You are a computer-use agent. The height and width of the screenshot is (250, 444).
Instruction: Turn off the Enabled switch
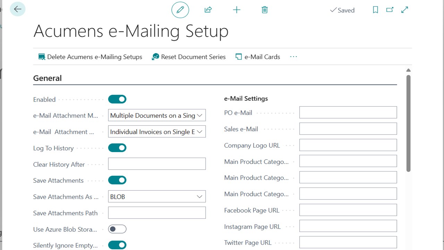(117, 99)
